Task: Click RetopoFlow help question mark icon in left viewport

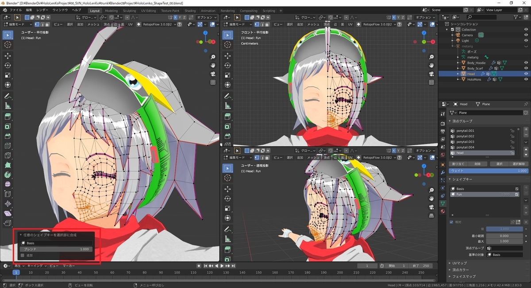Action: click(x=179, y=24)
